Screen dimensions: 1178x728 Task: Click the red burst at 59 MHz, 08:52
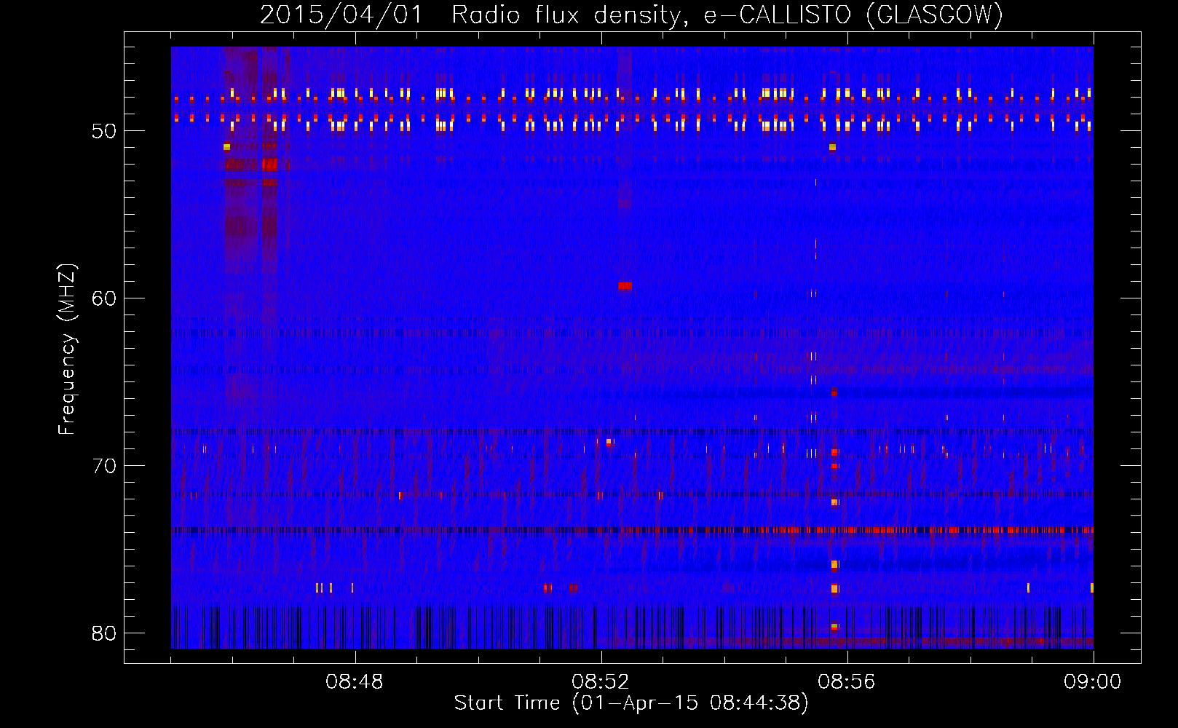(625, 286)
